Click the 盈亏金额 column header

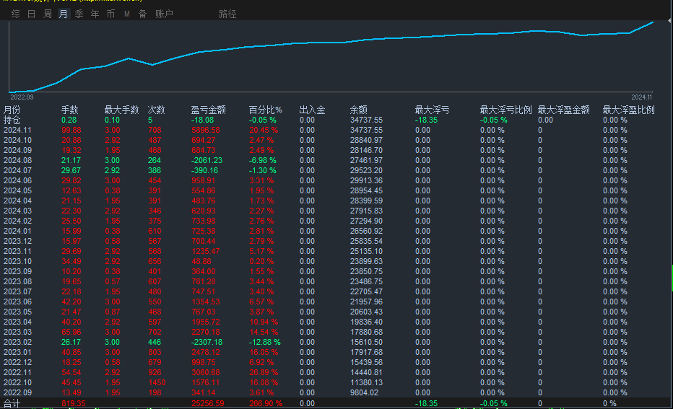click(x=208, y=110)
